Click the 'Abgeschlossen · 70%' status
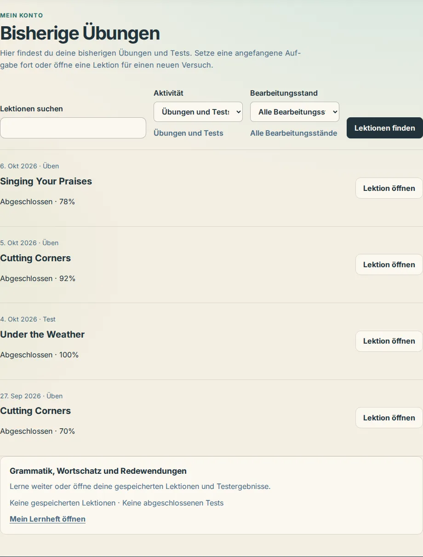This screenshot has width=423, height=557. (38, 431)
